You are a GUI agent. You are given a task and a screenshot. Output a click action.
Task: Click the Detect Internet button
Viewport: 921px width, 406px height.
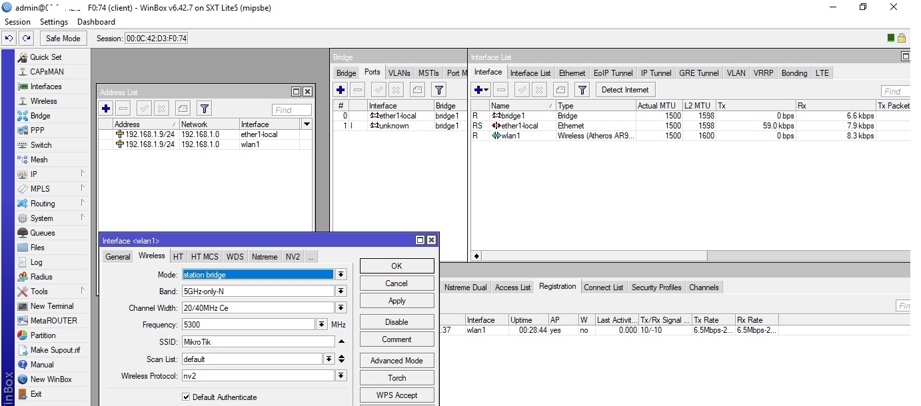pos(624,90)
